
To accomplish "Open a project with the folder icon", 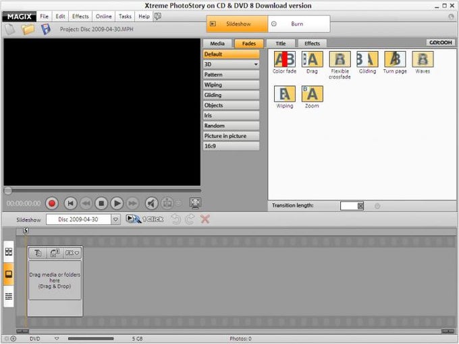I will 28,29.
